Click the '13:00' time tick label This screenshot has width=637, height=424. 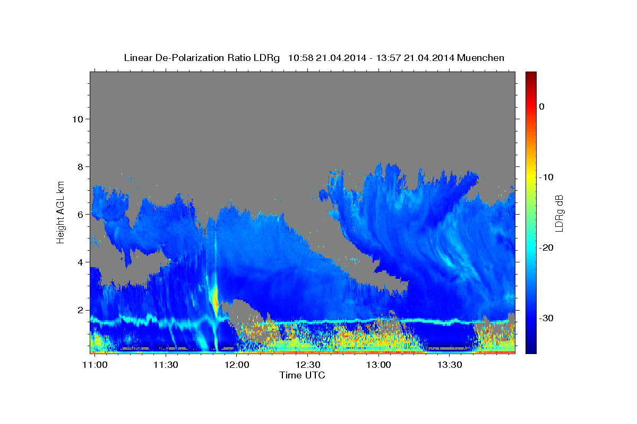(379, 365)
